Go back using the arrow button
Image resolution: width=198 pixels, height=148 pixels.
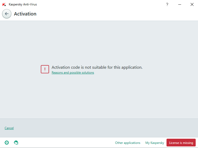(x=7, y=14)
